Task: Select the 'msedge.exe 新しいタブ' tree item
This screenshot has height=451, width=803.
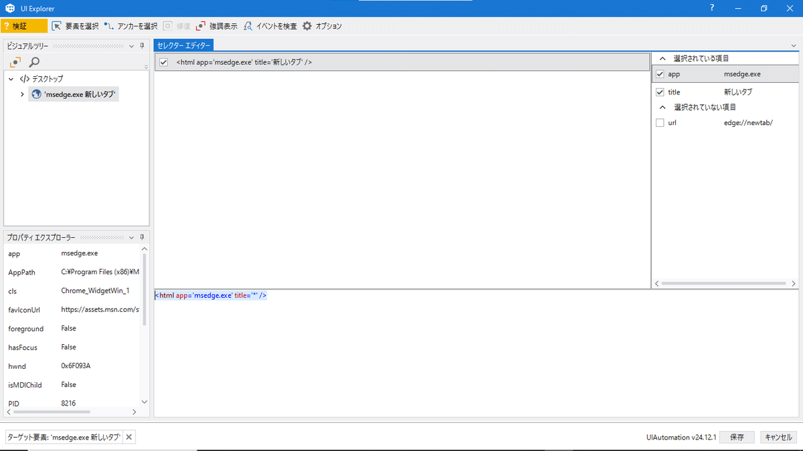Action: 74,94
